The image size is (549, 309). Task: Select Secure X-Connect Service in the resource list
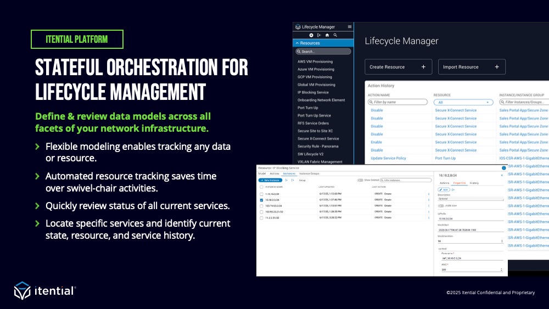(318, 138)
